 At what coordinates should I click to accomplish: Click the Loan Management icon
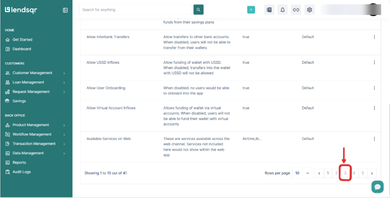[x=8, y=82]
